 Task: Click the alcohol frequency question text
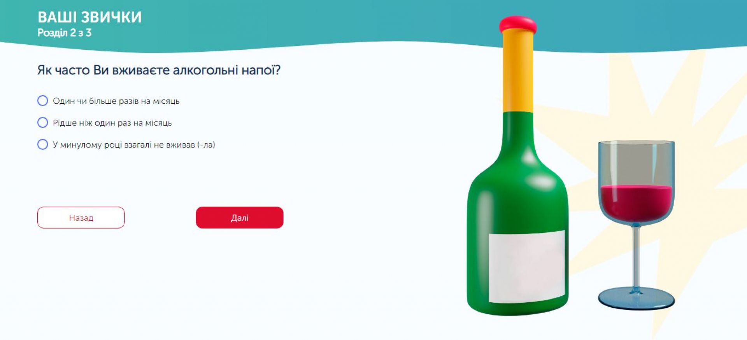159,70
